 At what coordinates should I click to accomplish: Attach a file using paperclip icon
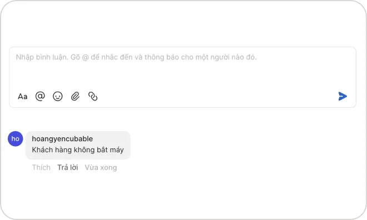(75, 96)
